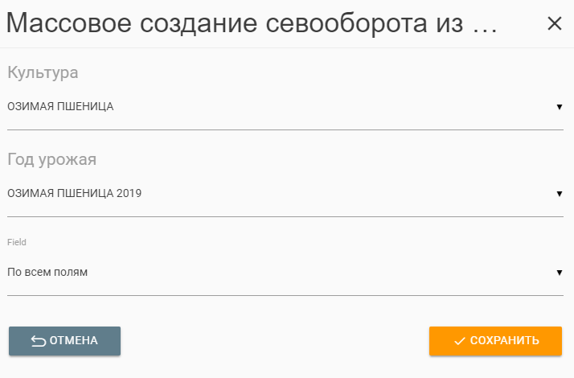Click the По всем полям field value
Screen dimensions: 574x378
click(47, 272)
